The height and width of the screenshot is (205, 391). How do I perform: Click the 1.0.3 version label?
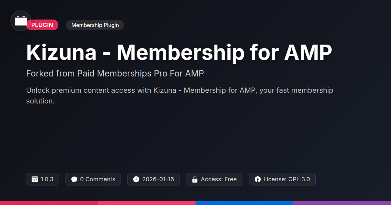pyautogui.click(x=47, y=179)
